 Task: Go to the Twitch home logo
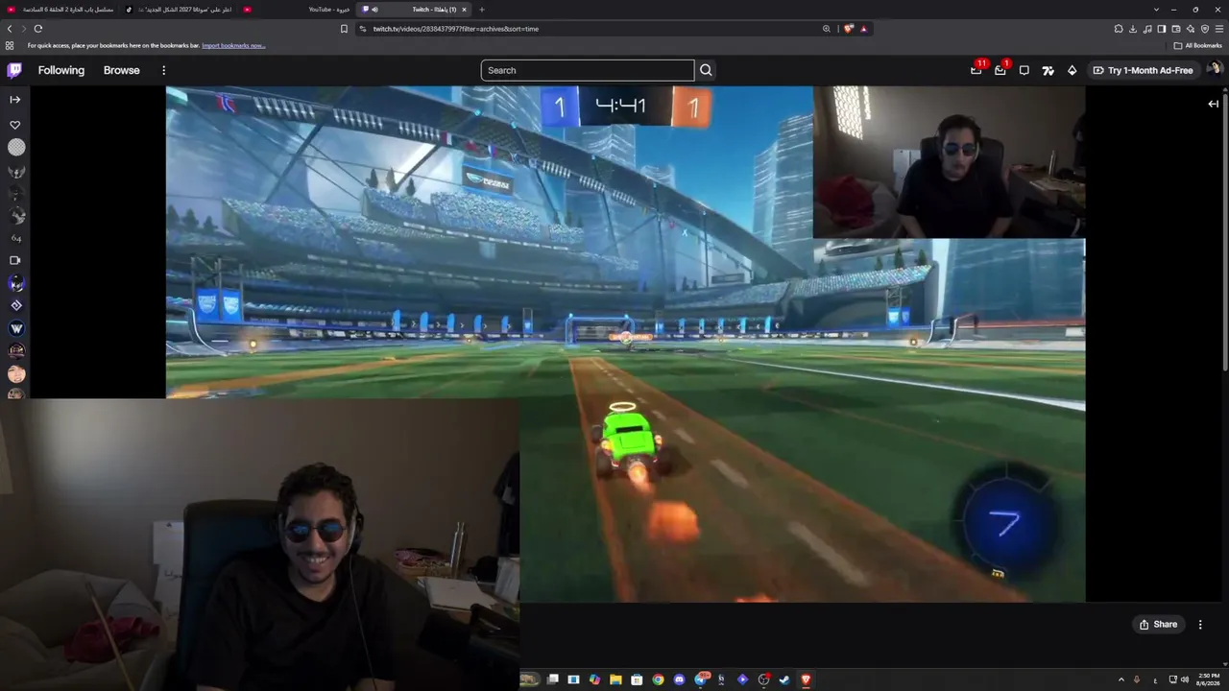click(x=14, y=70)
